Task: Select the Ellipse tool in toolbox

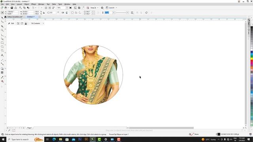Action: [x=2, y=47]
